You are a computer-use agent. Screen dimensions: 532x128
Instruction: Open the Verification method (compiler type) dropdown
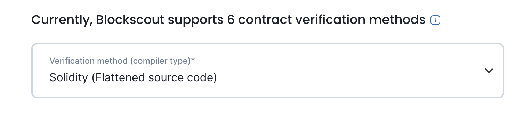[267, 71]
